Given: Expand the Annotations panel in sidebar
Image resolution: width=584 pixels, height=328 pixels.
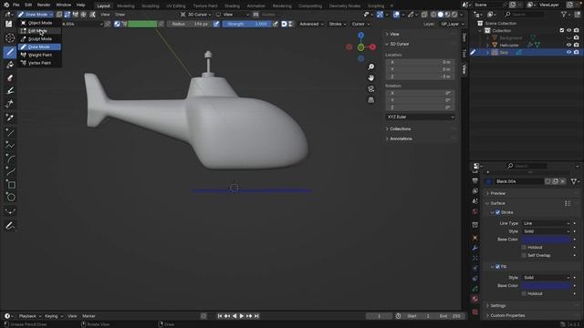Looking at the screenshot, I should pos(401,138).
